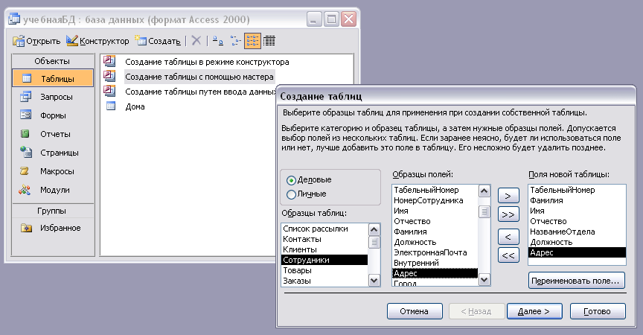Open Отчеты objects section

[x=53, y=134]
